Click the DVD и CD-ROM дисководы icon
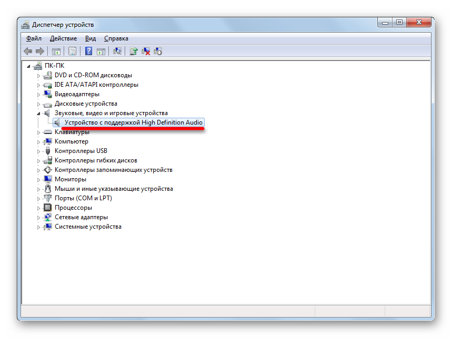This screenshot has width=452, height=338. [x=48, y=75]
